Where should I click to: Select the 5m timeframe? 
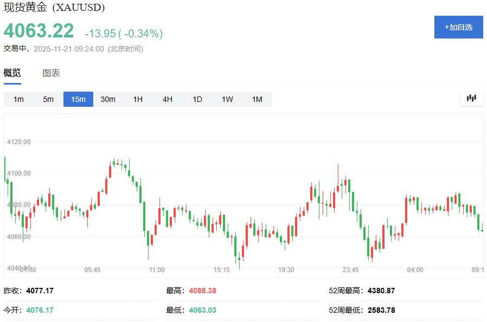[x=48, y=99]
